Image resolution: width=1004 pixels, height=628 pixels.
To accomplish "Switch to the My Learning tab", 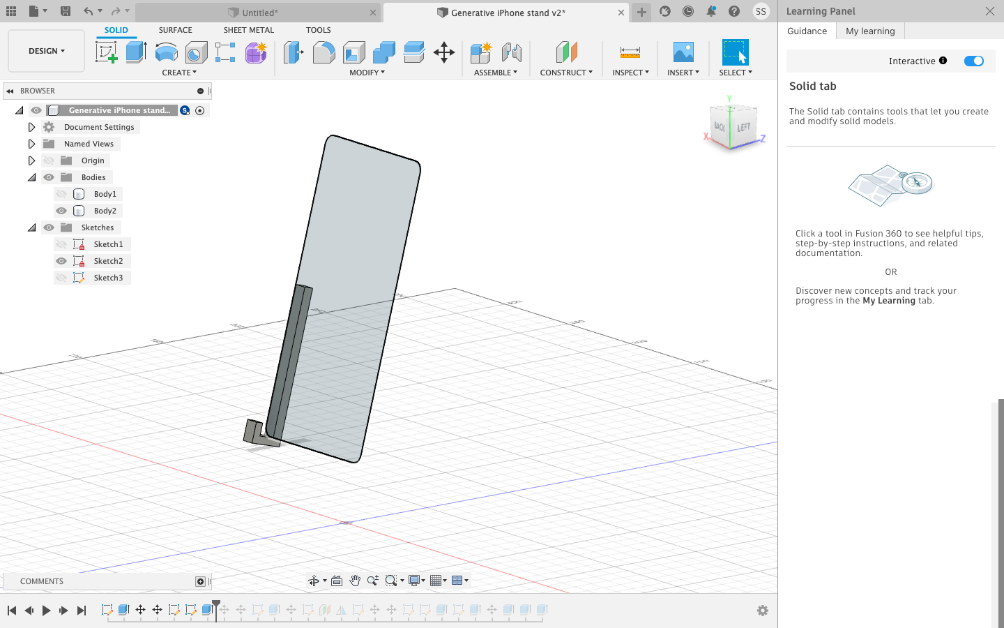I will click(869, 31).
